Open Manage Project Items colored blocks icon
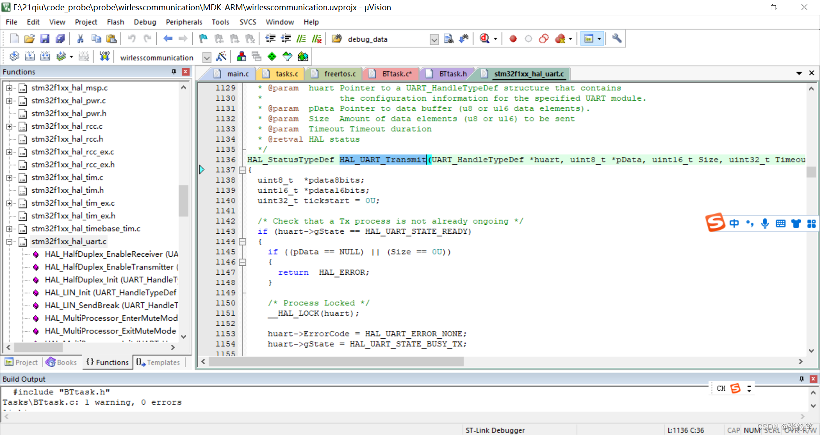This screenshot has height=435, width=820. point(241,56)
